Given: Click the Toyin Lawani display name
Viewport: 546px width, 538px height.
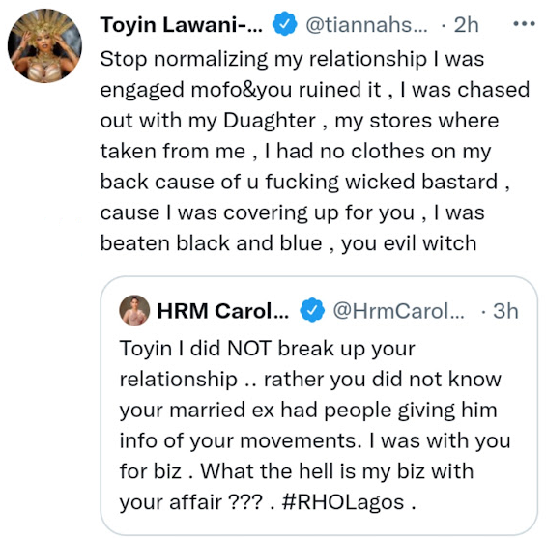Looking at the screenshot, I should (x=181, y=25).
